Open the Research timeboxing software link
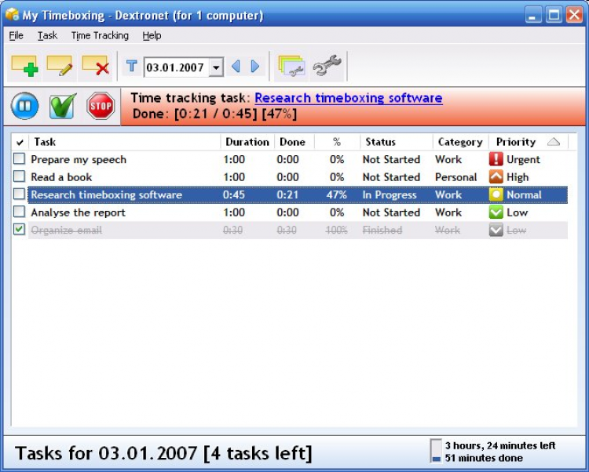589x472 pixels. click(348, 98)
